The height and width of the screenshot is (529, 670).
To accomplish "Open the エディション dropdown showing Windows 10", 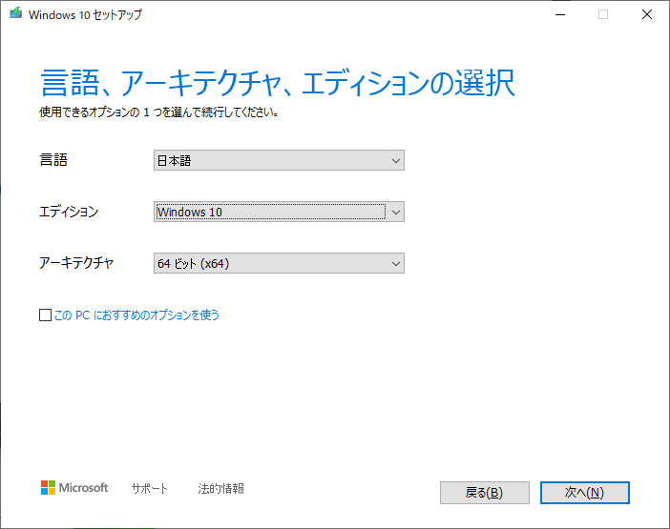I will [x=279, y=212].
